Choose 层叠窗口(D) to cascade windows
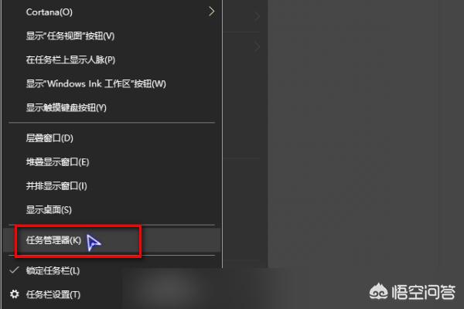Image resolution: width=464 pixels, height=309 pixels. pos(111,138)
